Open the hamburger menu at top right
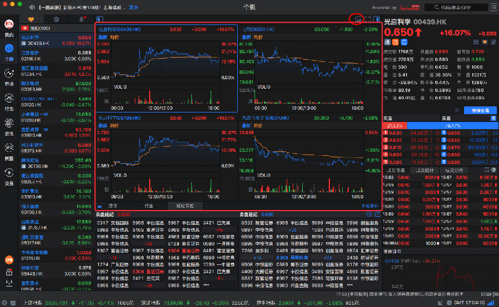The width and height of the screenshot is (499, 307). pyautogui.click(x=494, y=7)
